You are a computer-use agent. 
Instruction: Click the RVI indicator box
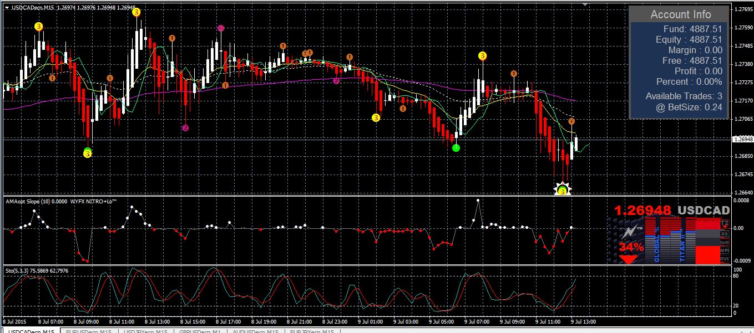click(724, 258)
